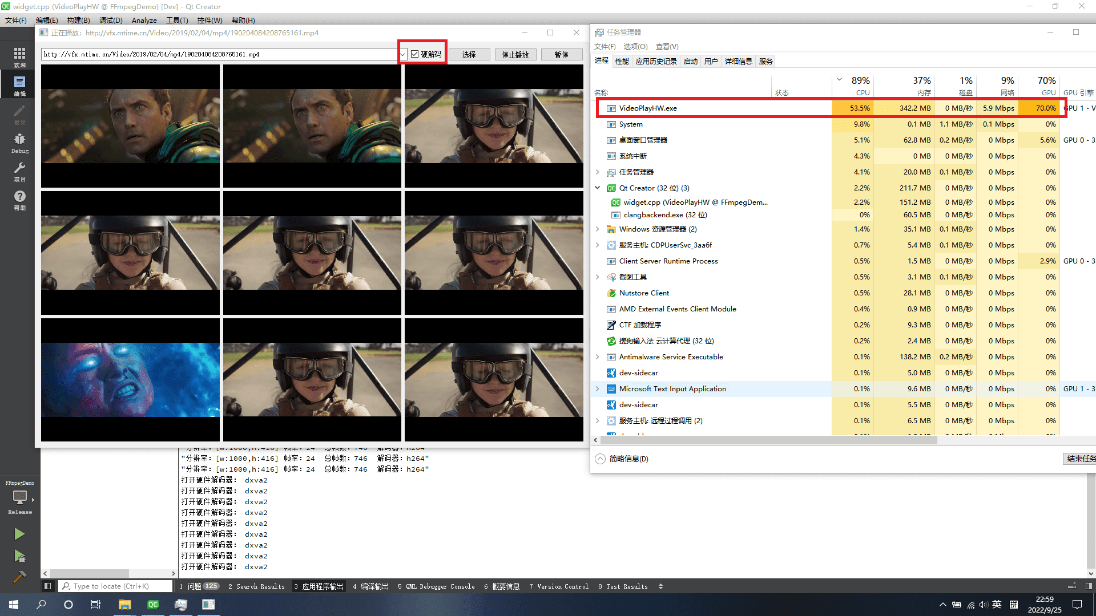The image size is (1096, 616).
Task: Open the 欢迎 welcome mode in Qt Creator
Action: (x=19, y=57)
